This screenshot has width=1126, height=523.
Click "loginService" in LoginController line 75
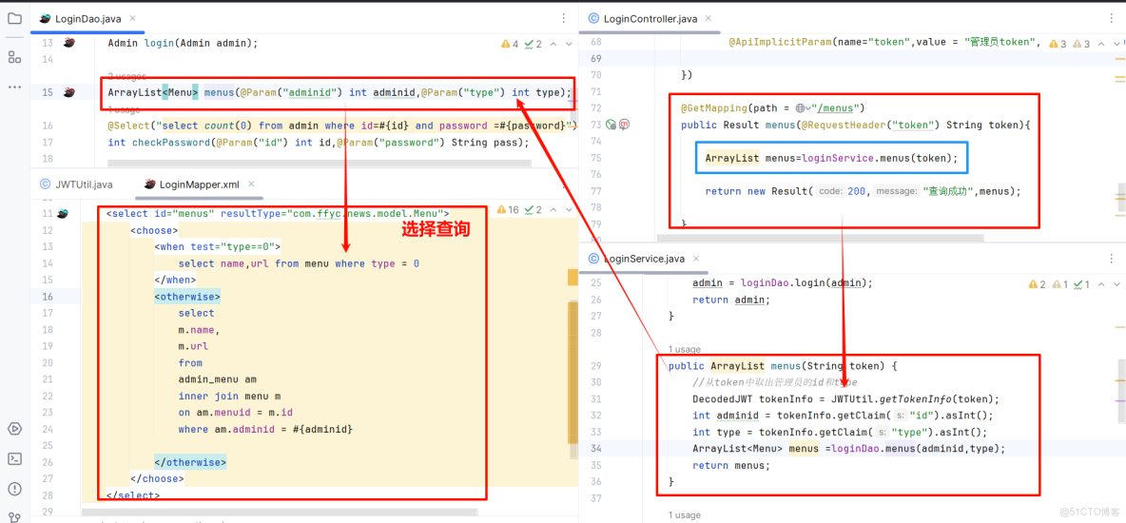837,158
